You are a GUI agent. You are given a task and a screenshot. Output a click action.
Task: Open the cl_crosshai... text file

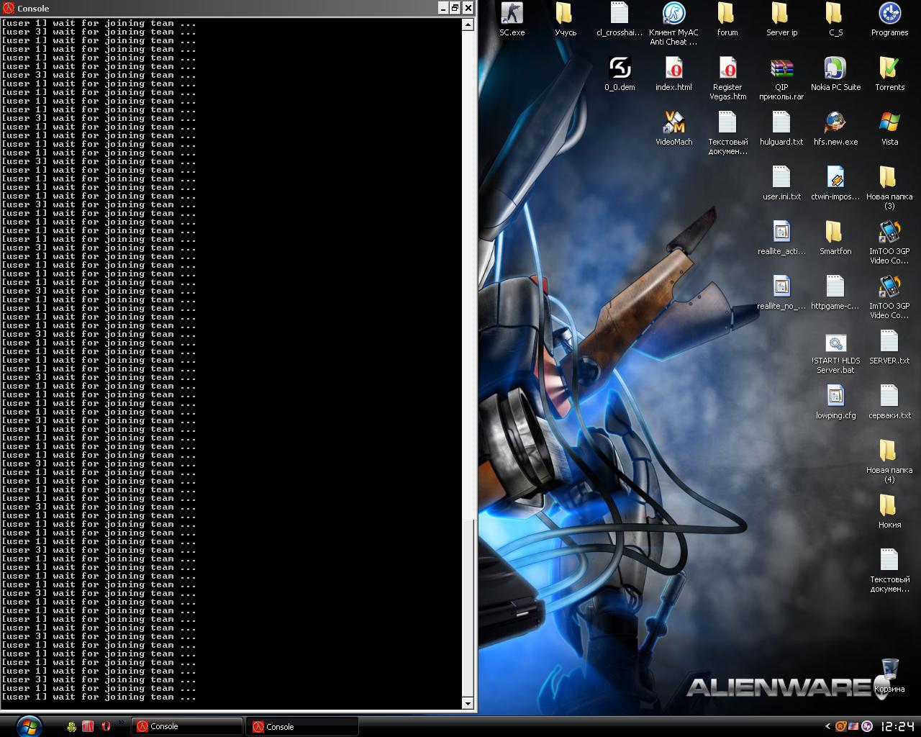620,19
